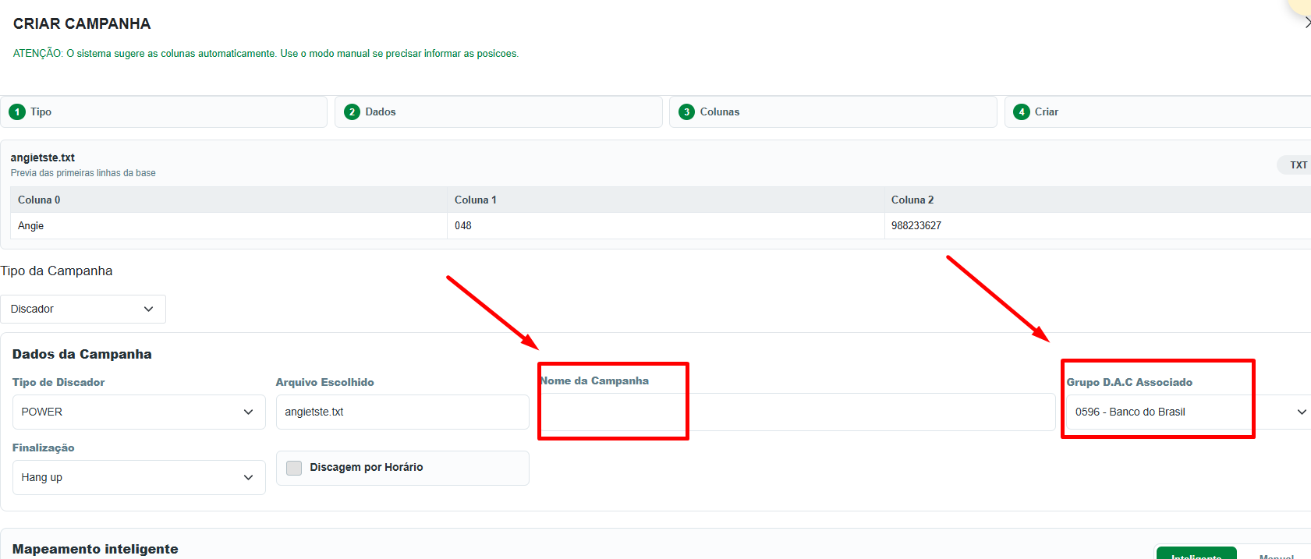This screenshot has width=1311, height=559.
Task: Click the CRIAR CAMPANHA title
Action: click(x=82, y=24)
